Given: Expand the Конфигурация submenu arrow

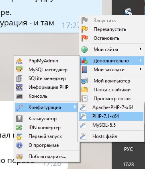Looking at the screenshot, I should (75, 107).
